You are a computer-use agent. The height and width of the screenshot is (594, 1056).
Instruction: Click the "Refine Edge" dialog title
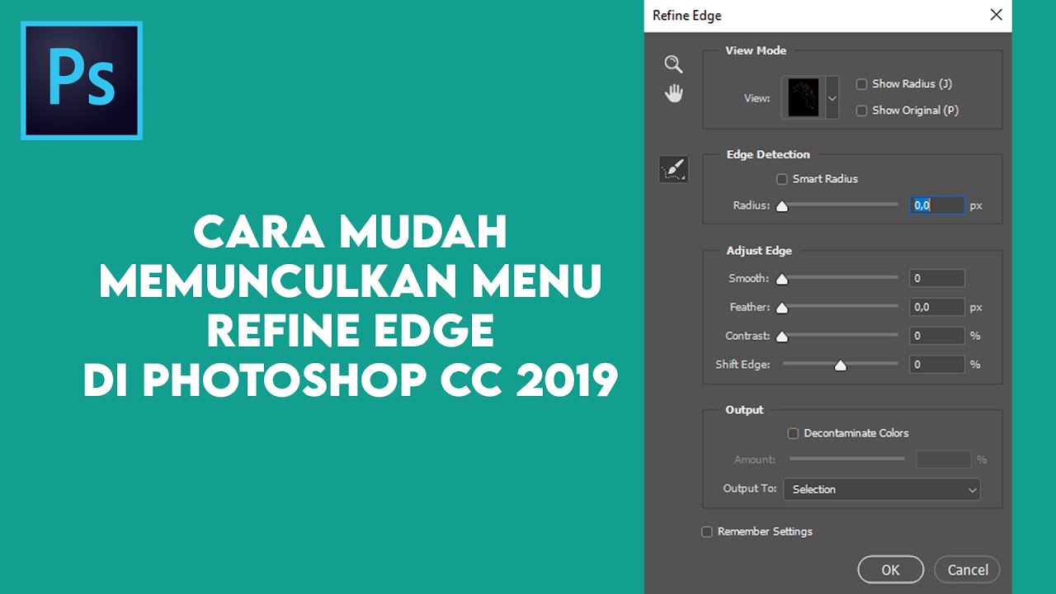point(687,16)
